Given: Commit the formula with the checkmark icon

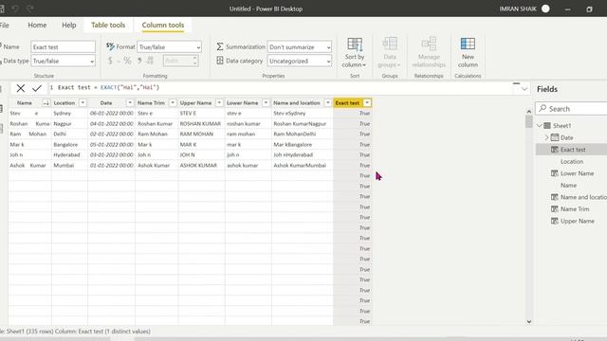Looking at the screenshot, I should click(x=37, y=88).
